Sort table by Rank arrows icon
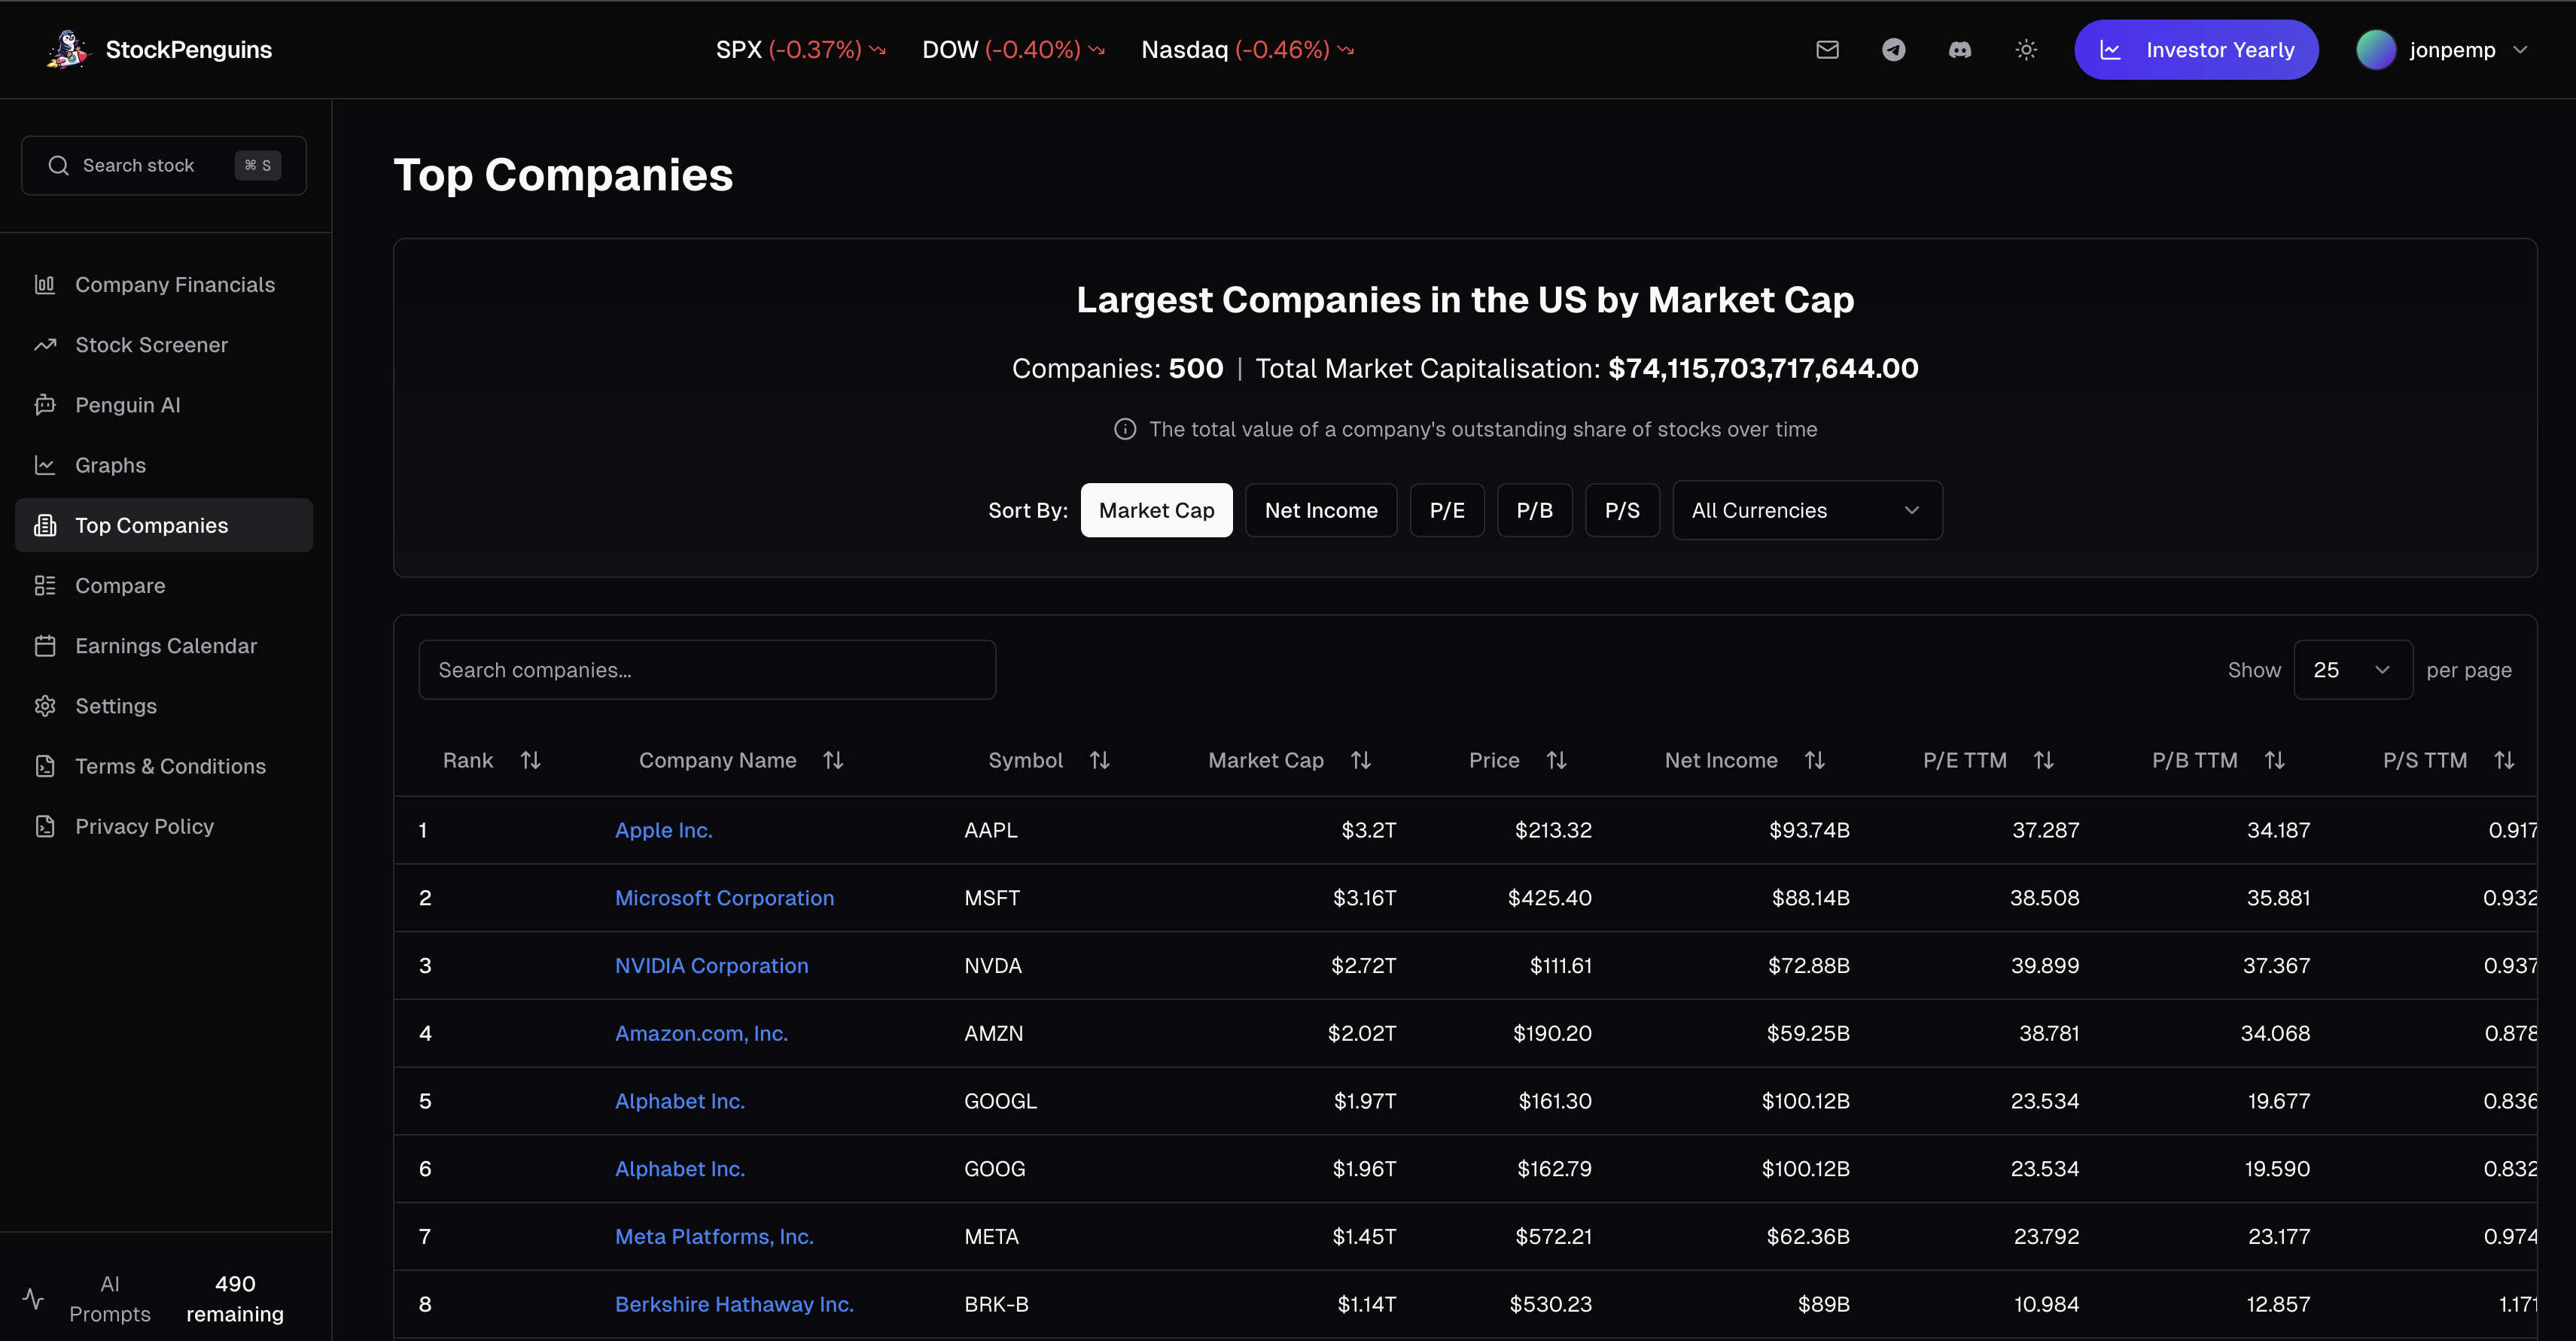The image size is (2576, 1341). tap(531, 760)
